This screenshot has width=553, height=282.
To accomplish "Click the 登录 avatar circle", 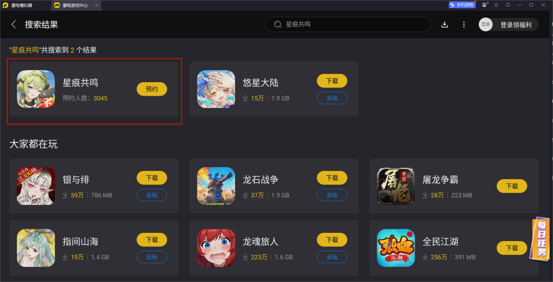I will coord(486,24).
